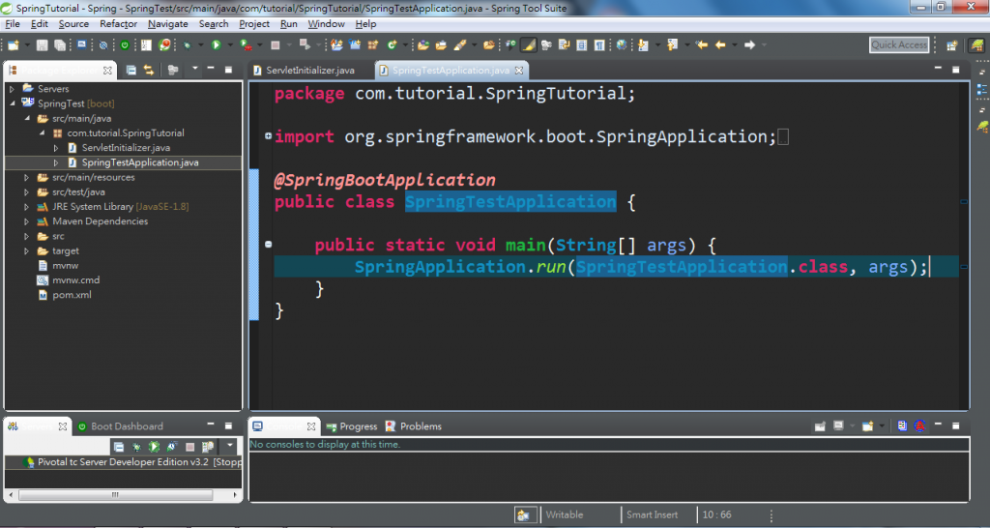Open the Package Explorer View Menu dropdown
The image size is (990, 528).
point(195,69)
